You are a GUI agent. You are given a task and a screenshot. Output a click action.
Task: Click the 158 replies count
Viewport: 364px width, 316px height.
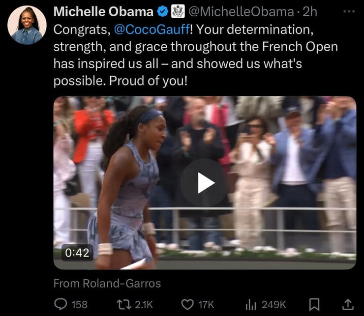(79, 305)
